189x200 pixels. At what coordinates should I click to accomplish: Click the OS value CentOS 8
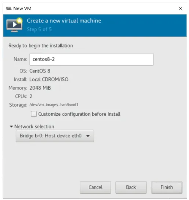click(x=40, y=71)
